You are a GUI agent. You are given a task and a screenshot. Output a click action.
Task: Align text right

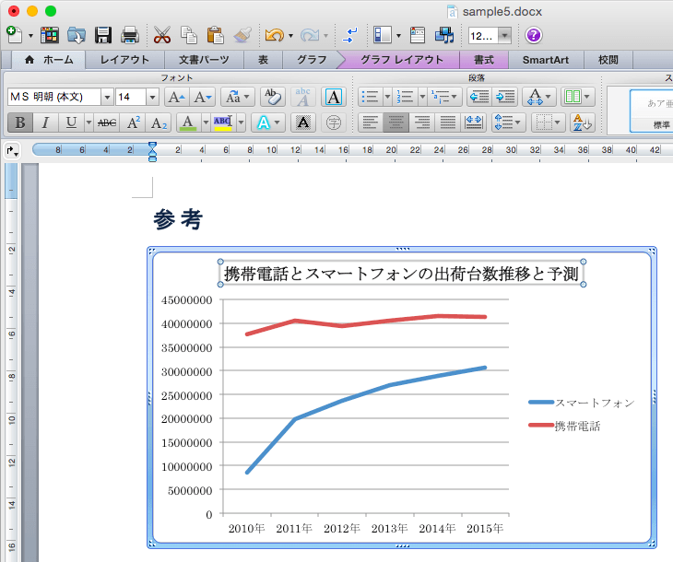tap(421, 123)
